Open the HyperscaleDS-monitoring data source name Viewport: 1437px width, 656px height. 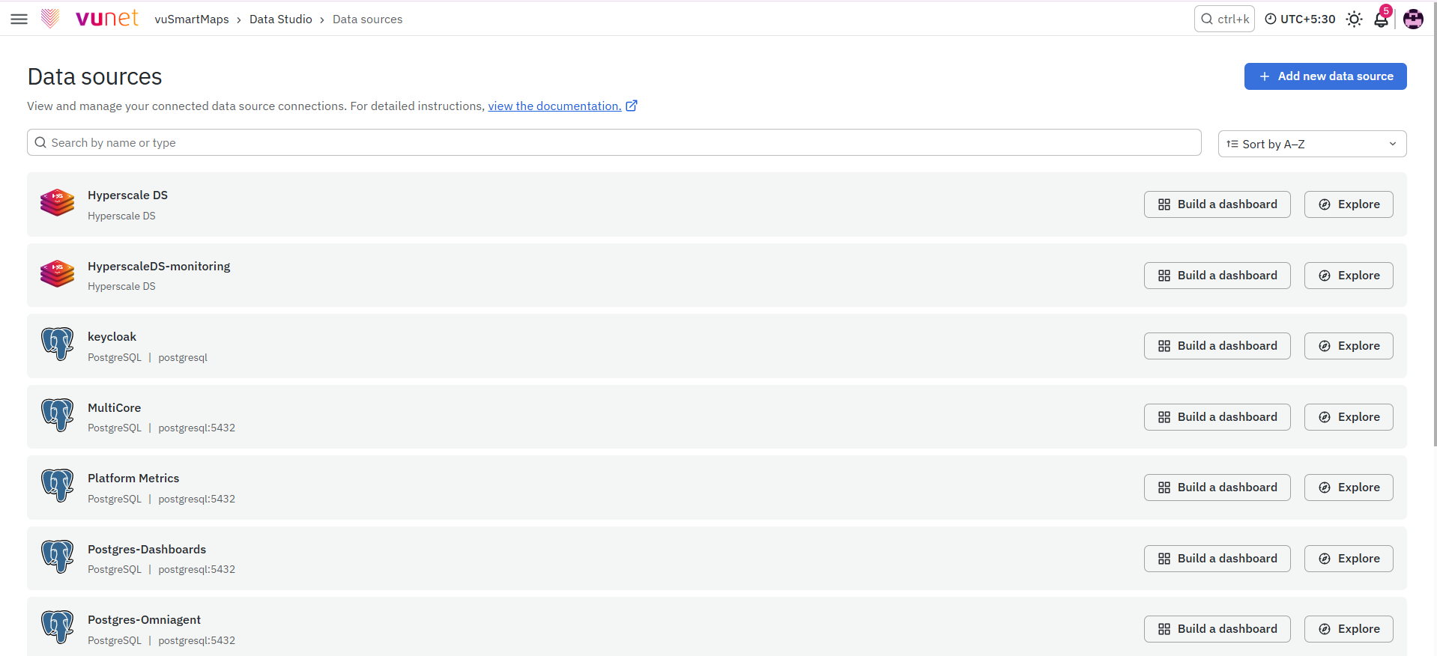159,266
